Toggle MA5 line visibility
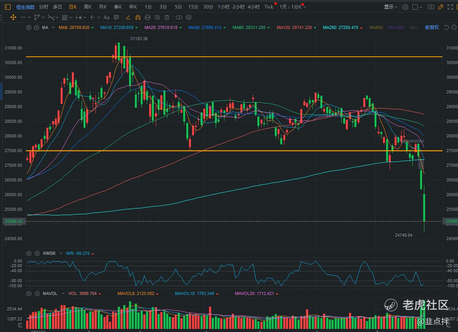Viewport: 458px width, 332px height. [x=74, y=27]
